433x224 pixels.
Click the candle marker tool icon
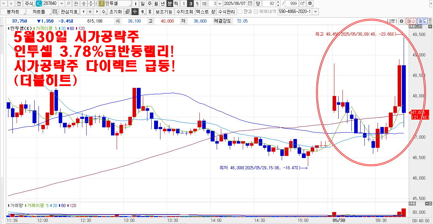[142, 12]
